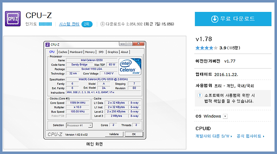Click the download count arrow icon
The width and height of the screenshot is (277, 154).
pyautogui.click(x=102, y=24)
